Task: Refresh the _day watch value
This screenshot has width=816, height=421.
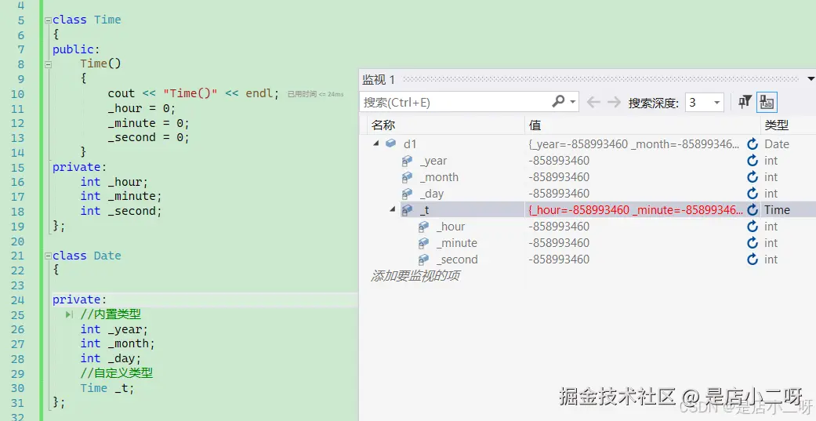Action: pyautogui.click(x=753, y=194)
